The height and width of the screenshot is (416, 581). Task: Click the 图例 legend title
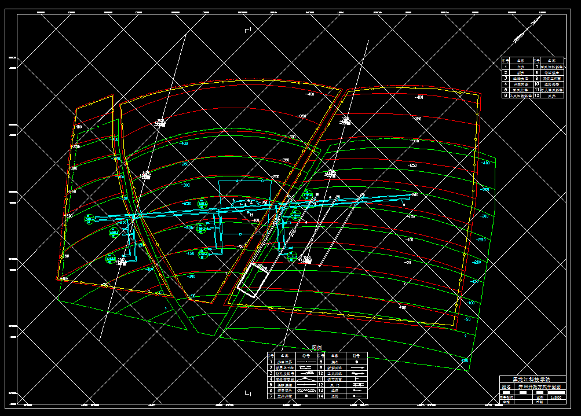pos(317,348)
